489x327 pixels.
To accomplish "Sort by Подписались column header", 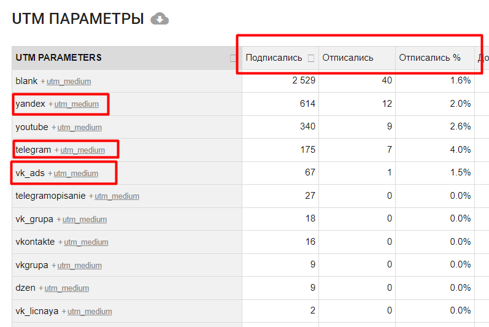I will point(274,58).
